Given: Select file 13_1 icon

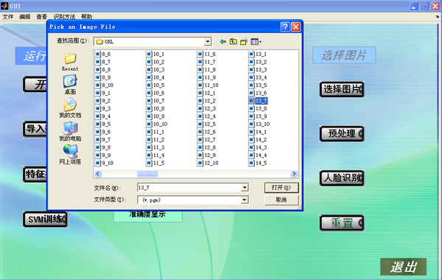Looking at the screenshot, I should [251, 54].
